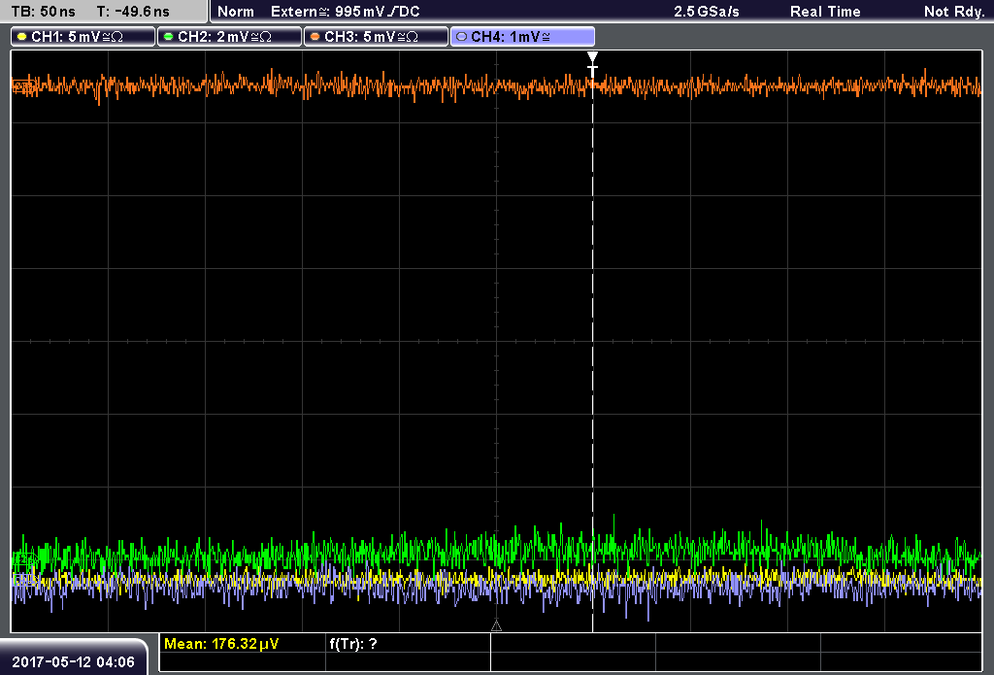The height and width of the screenshot is (675, 994).
Task: Click the f(Tr): ? measurement field
Action: point(353,644)
